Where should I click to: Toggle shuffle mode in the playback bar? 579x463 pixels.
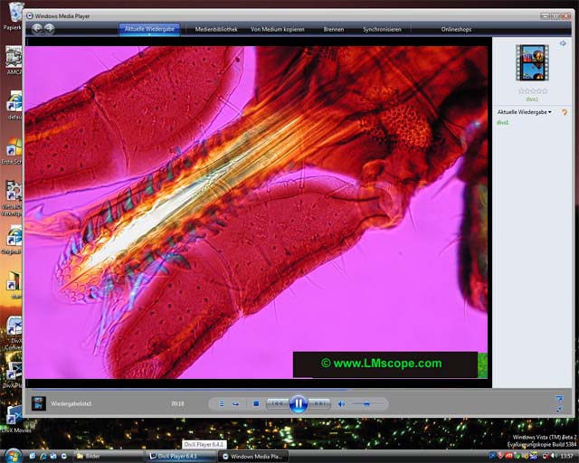coord(222,403)
